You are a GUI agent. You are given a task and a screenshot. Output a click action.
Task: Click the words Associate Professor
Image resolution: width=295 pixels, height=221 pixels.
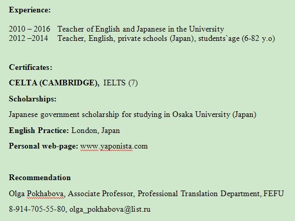click(x=101, y=194)
